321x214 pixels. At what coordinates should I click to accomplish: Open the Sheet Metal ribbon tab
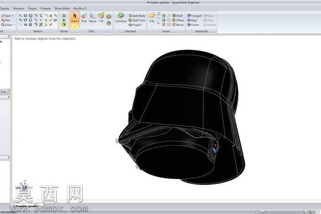click(62, 8)
